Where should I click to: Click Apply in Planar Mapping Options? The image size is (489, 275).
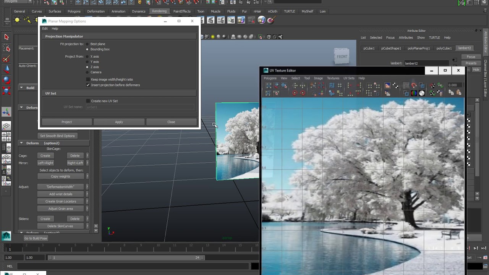coord(119,122)
